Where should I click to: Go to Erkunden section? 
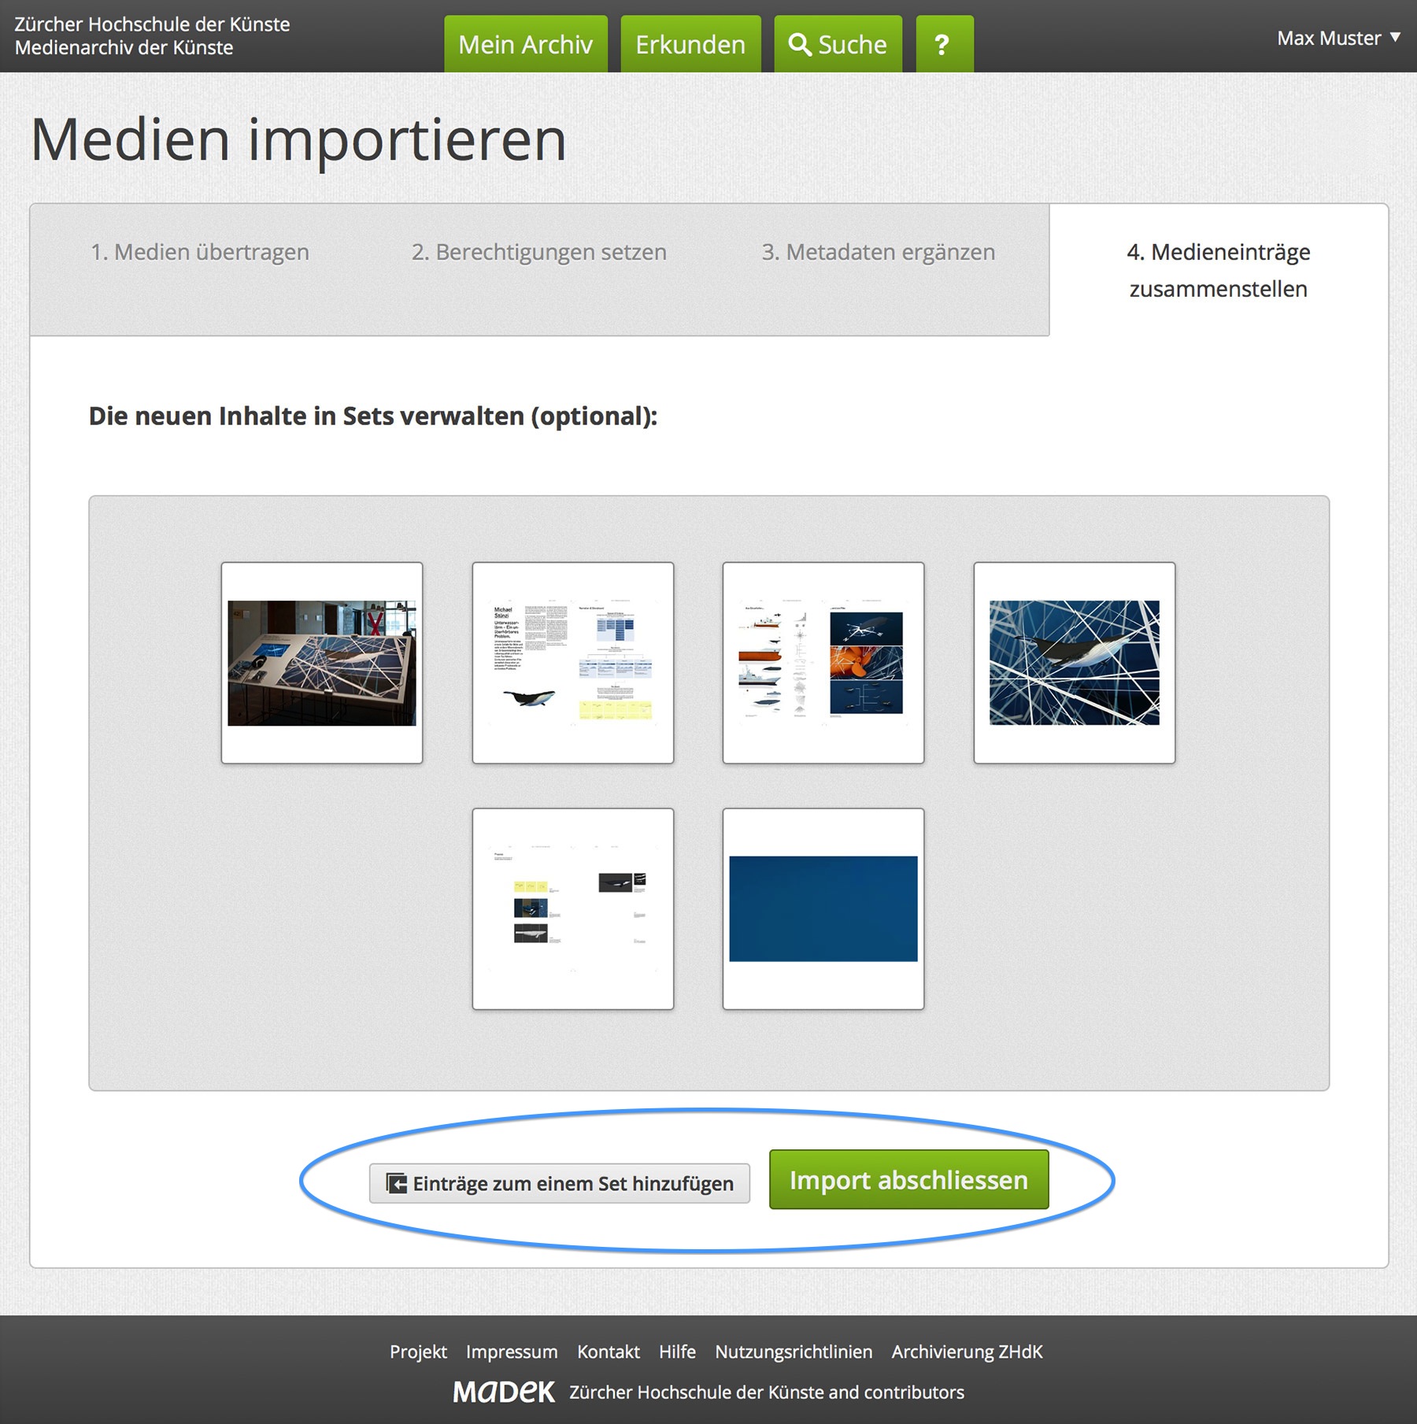[690, 44]
